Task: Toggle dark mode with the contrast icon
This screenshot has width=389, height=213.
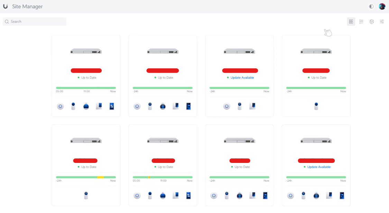Action: [x=371, y=6]
